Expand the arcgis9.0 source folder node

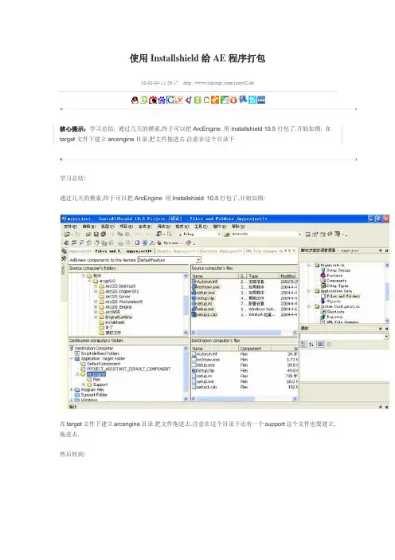coord(90,281)
